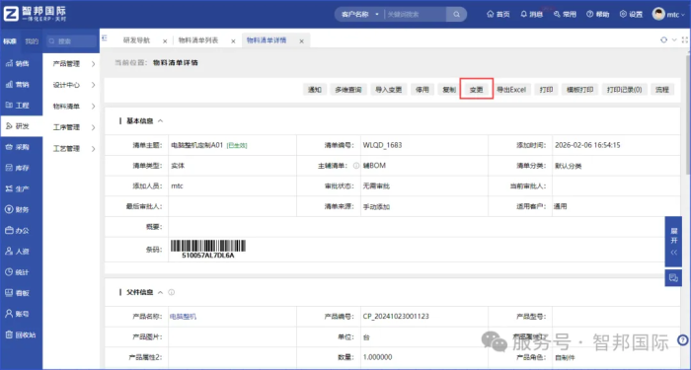Click the info icon next to 主辅清单
The image size is (691, 370).
tap(356, 166)
